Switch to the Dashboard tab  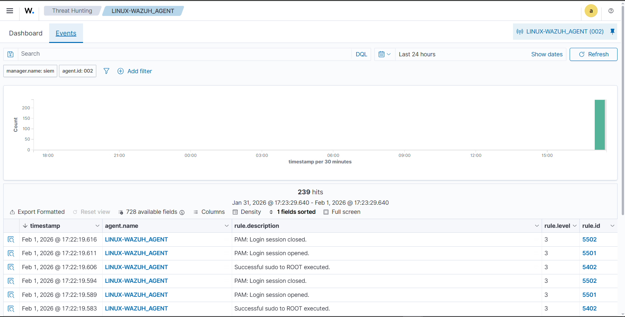pos(26,33)
